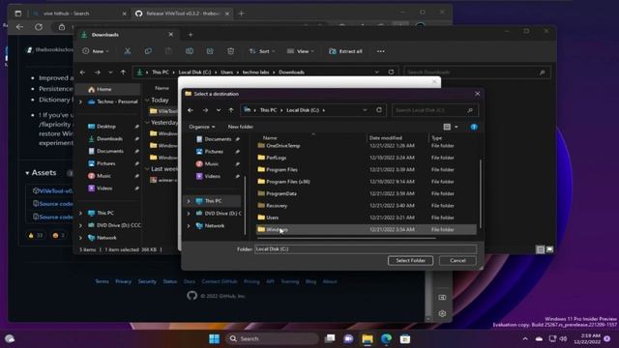619x348 pixels.
Task: Expand Network in Explorer sidebar
Action: [81, 238]
